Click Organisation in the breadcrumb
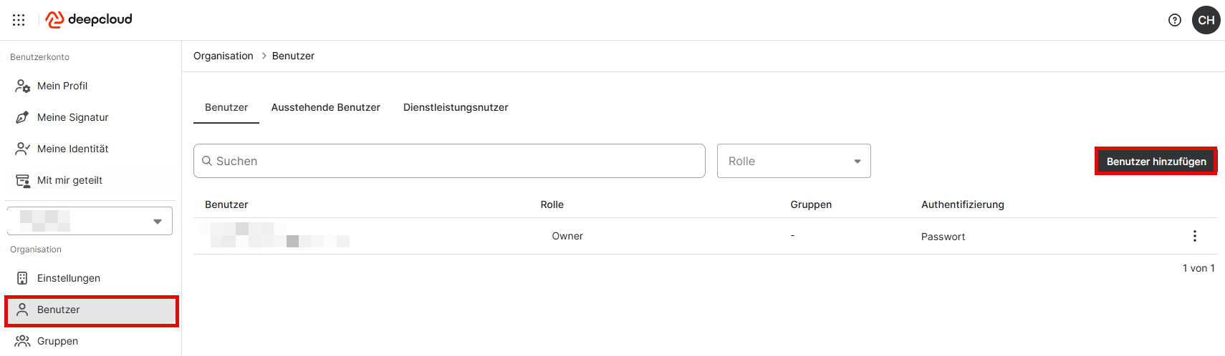The image size is (1225, 356). pyautogui.click(x=224, y=56)
